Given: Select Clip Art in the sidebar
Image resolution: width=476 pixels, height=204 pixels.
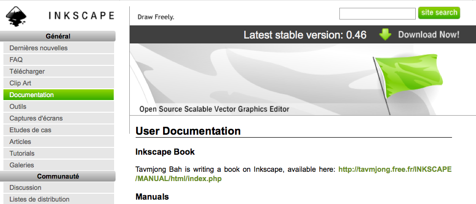Looking at the screenshot, I should [x=59, y=83].
